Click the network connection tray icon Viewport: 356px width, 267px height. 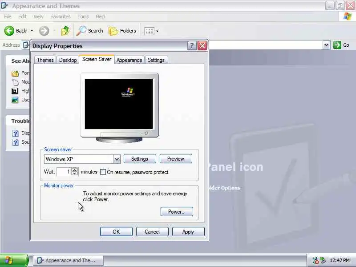[x=315, y=260]
